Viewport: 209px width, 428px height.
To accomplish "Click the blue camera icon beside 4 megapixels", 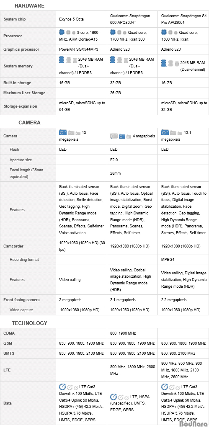I will (x=122, y=136).
